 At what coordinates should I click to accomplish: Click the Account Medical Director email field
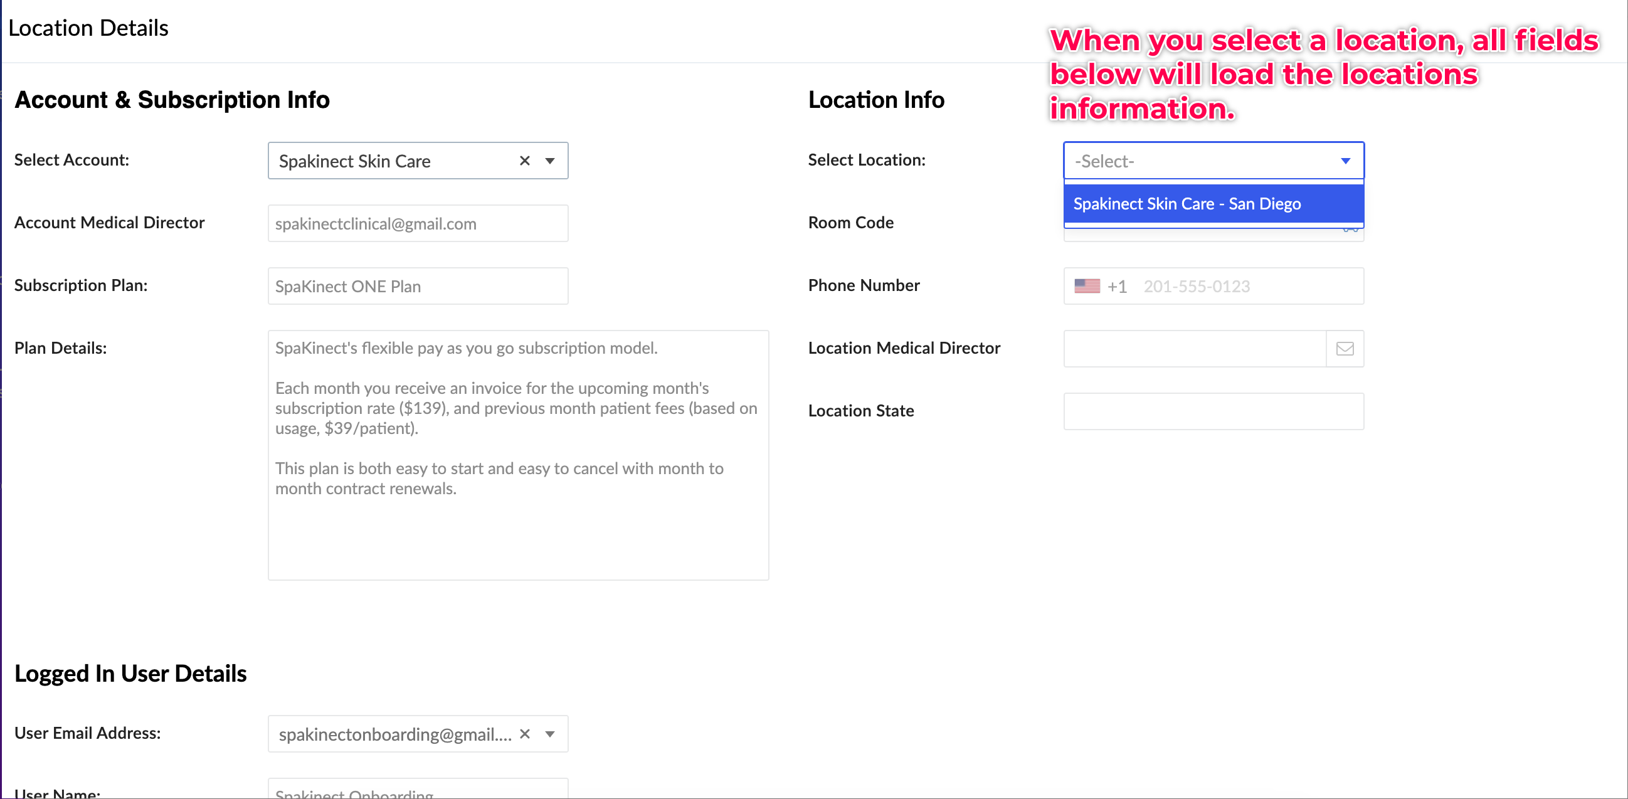[418, 224]
